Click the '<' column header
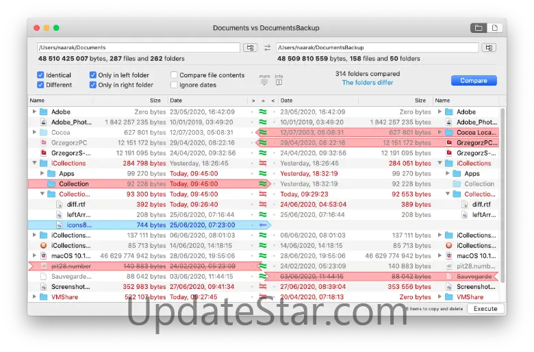 click(x=272, y=101)
